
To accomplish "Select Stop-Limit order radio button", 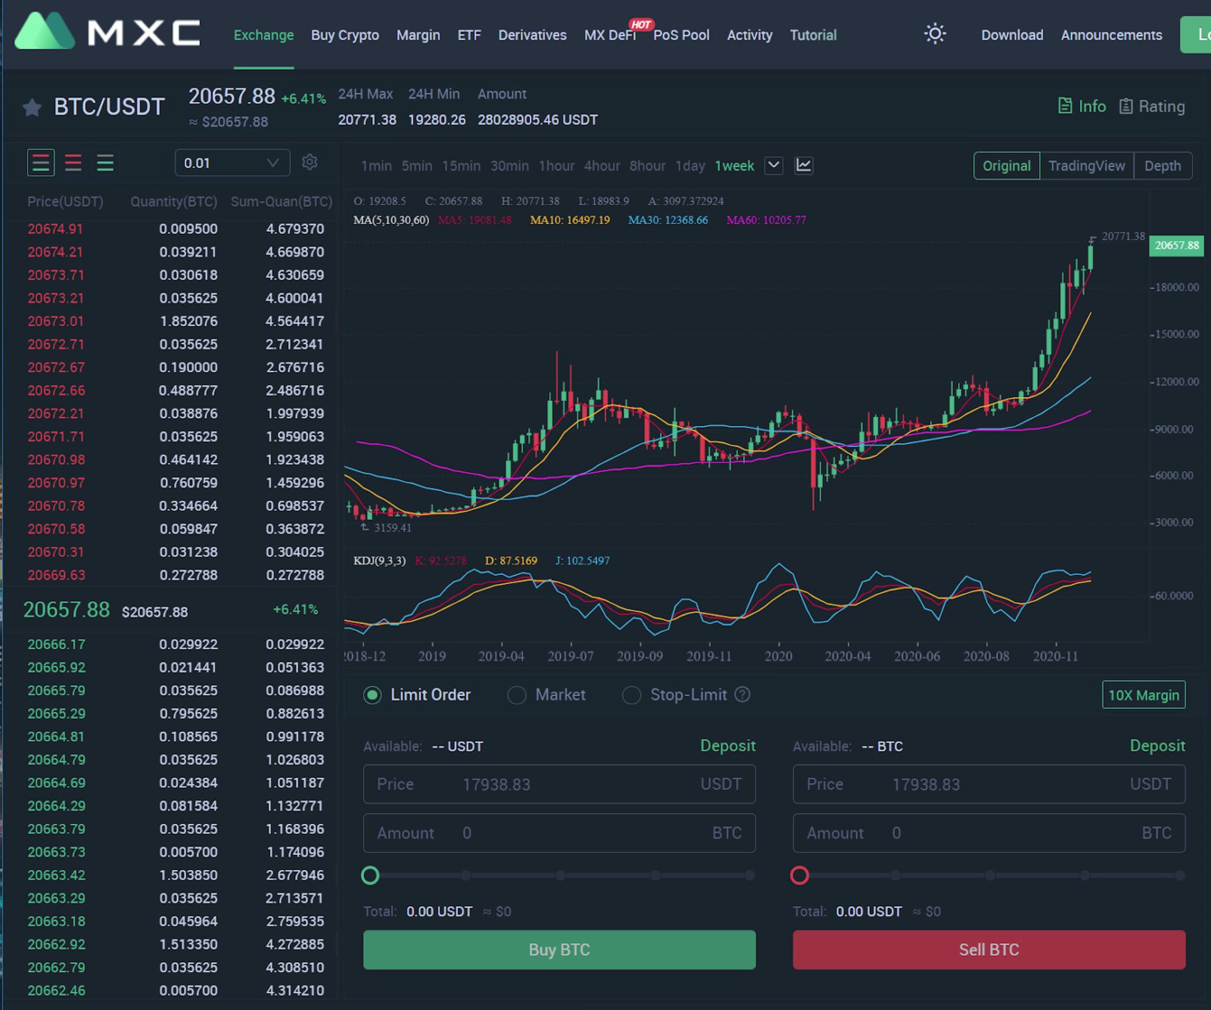I will (x=631, y=695).
